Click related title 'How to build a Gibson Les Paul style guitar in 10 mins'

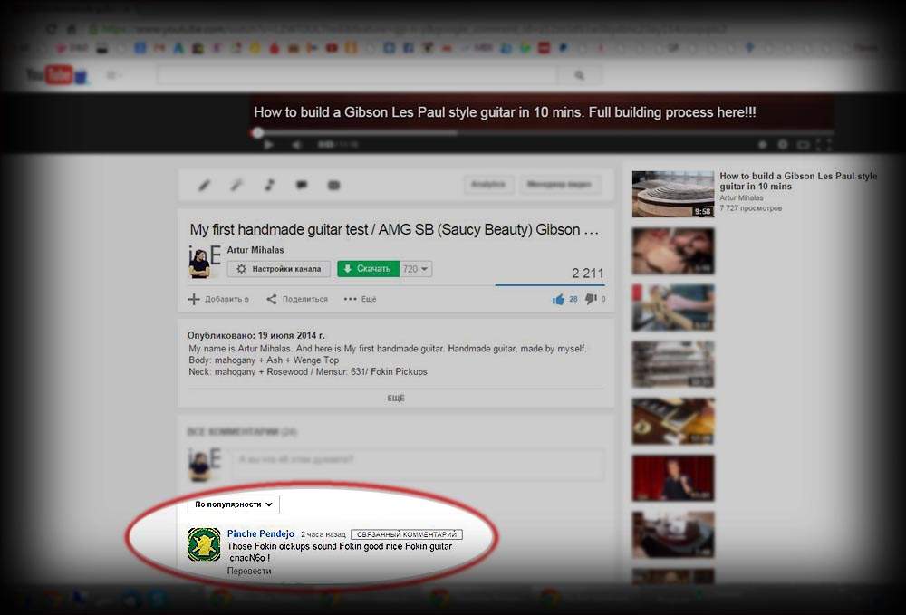798,181
